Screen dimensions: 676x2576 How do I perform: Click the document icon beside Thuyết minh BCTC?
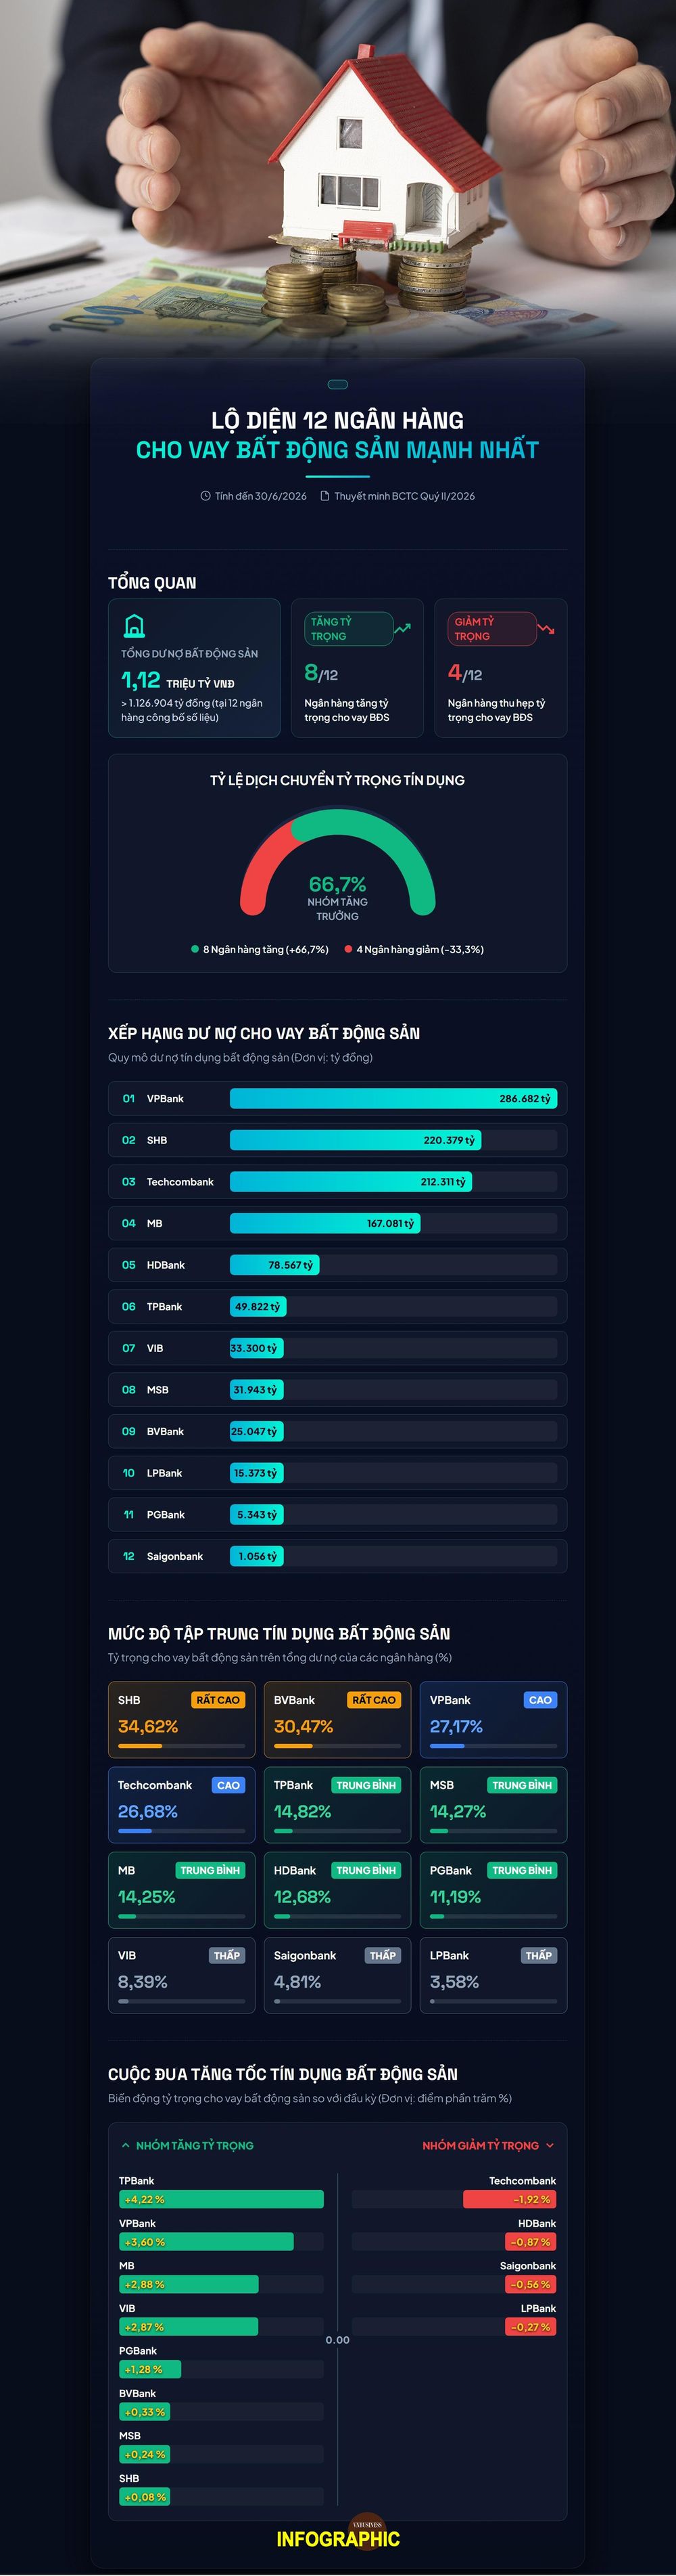(324, 496)
